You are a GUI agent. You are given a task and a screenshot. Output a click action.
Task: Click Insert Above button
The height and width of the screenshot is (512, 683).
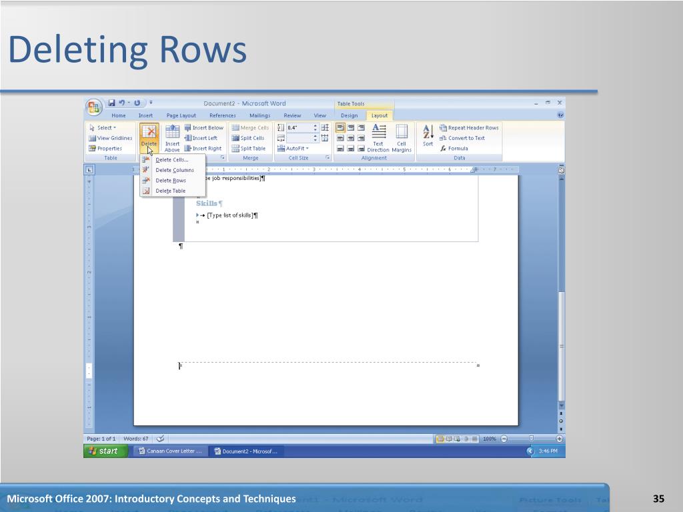point(172,138)
